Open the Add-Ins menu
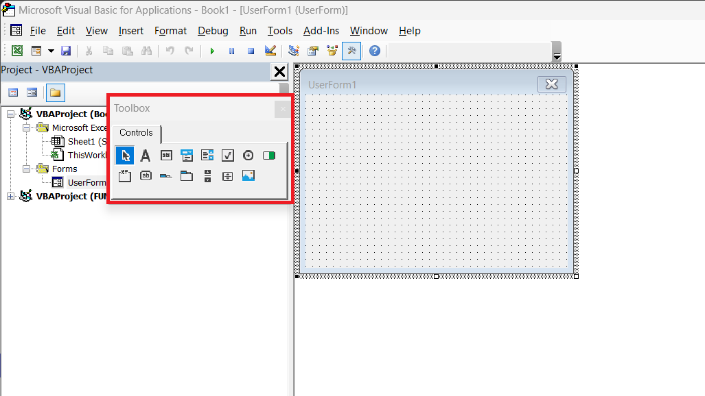The width and height of the screenshot is (705, 396). (321, 31)
